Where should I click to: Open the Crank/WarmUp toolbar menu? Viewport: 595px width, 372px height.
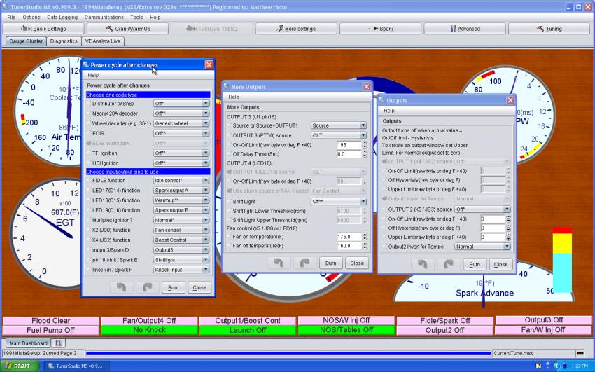click(128, 29)
